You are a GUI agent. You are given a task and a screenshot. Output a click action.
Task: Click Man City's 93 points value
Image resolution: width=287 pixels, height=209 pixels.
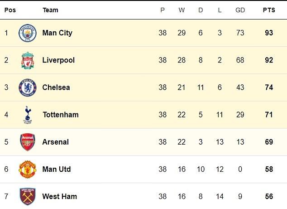click(269, 33)
